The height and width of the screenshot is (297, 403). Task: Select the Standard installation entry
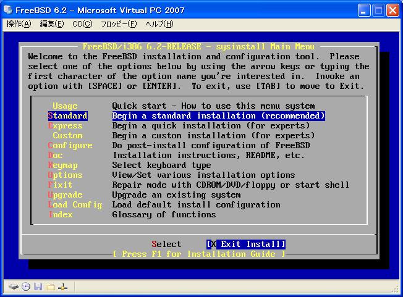(67, 115)
